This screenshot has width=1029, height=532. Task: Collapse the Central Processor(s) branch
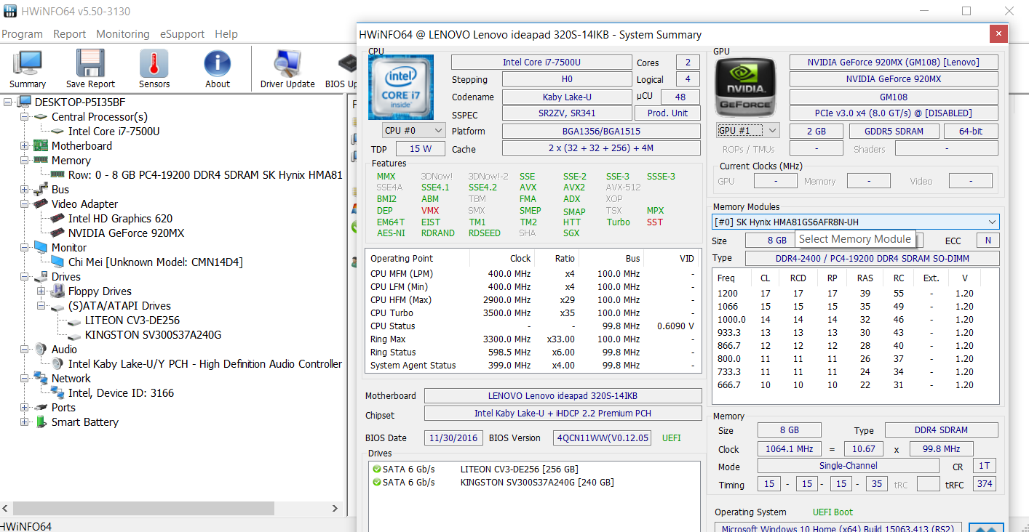(24, 117)
